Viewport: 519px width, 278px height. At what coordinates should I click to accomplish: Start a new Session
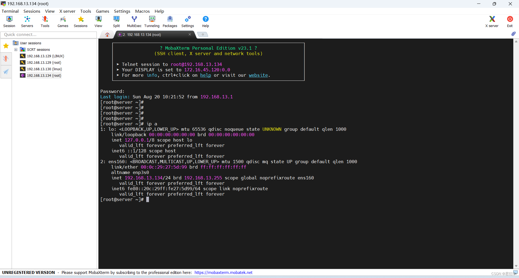pyautogui.click(x=9, y=21)
